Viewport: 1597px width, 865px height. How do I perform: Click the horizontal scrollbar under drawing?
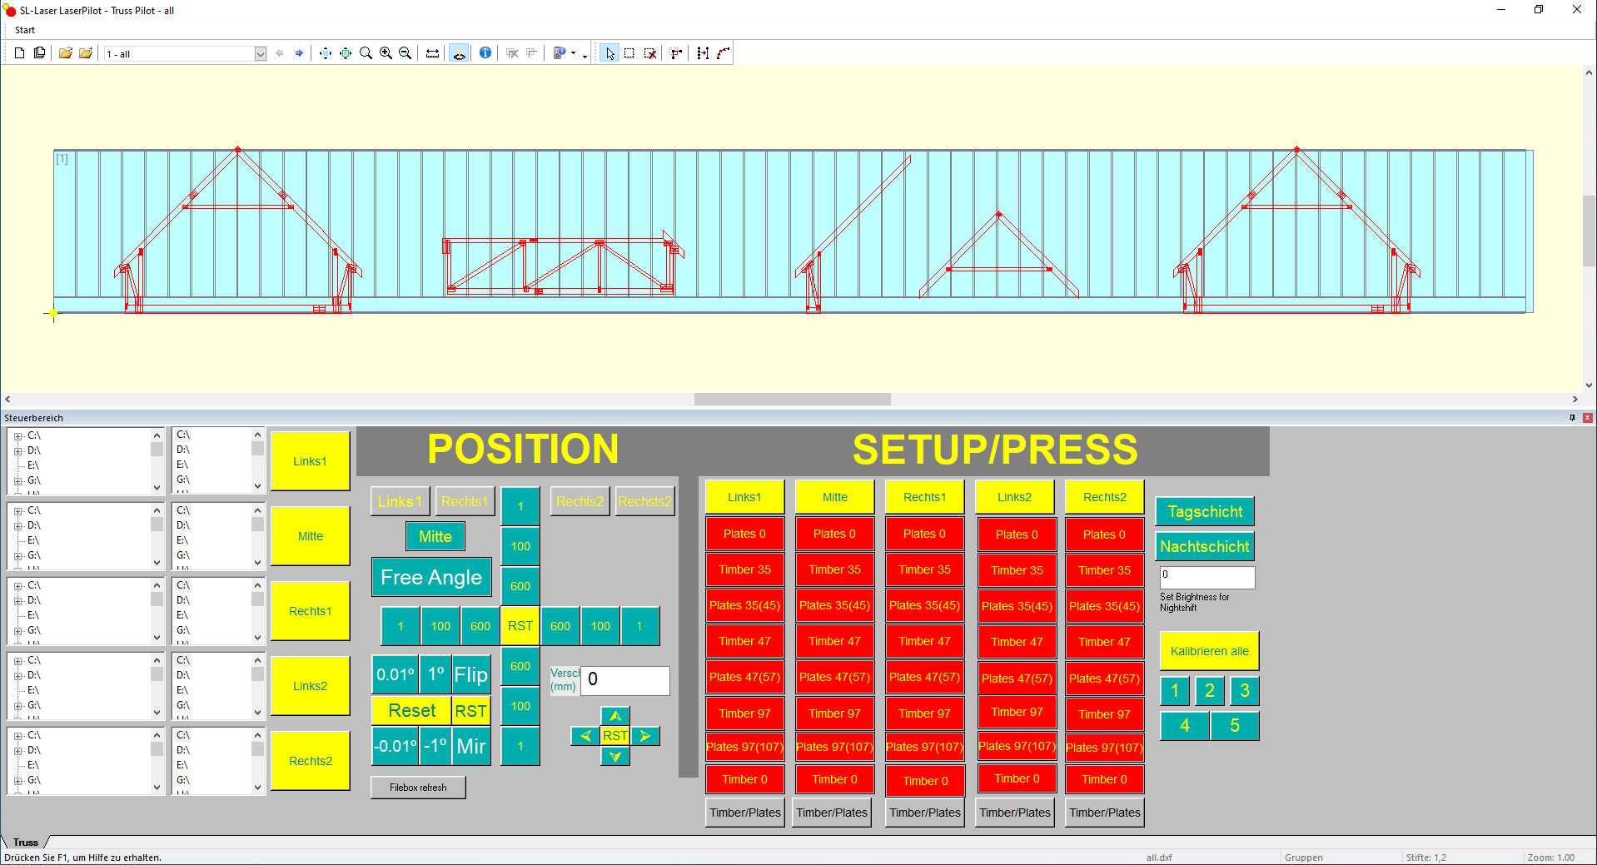[792, 400]
